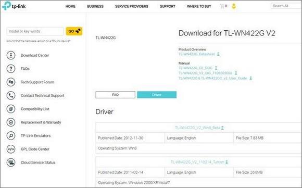Open the shopping cart icon
Screen dimensions: 302x188
click(222, 6)
